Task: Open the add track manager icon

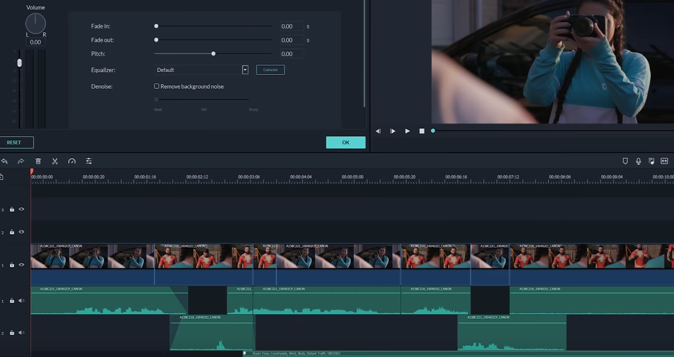Action: [2, 177]
